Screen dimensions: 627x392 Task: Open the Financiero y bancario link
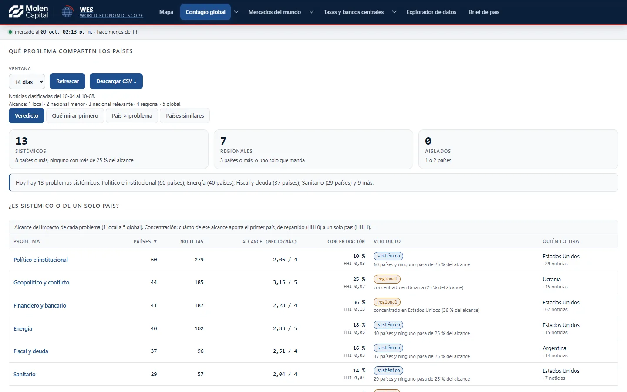coord(40,306)
